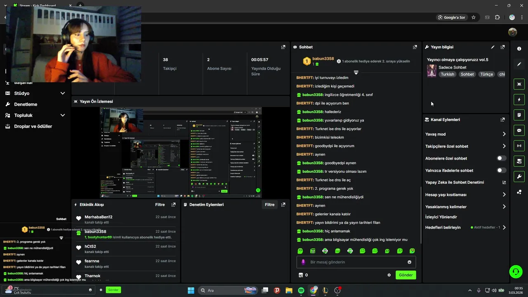Filter the Etkinlik Akışı feed
This screenshot has width=528, height=297.
[160, 205]
